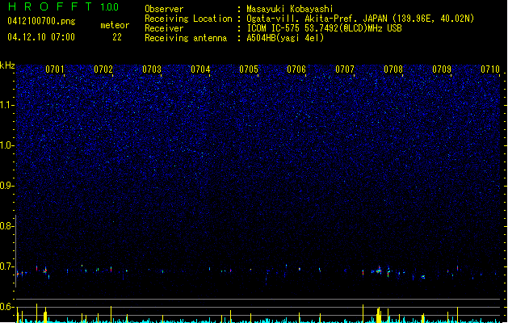Click the 0706 time marker

click(296, 69)
